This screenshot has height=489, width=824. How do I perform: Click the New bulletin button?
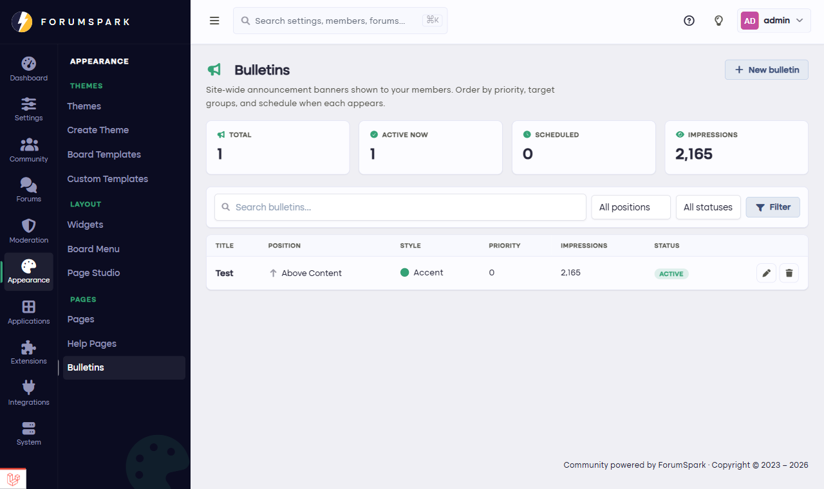tap(767, 69)
